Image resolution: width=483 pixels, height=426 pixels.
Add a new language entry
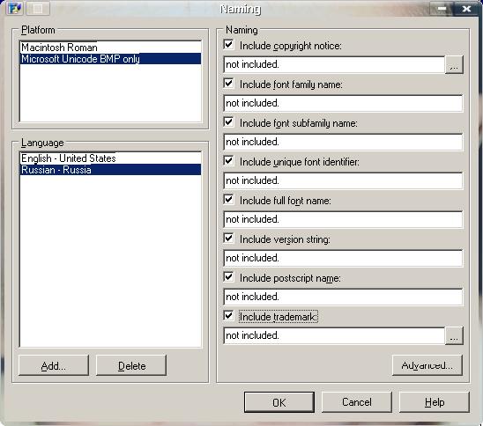pos(54,366)
